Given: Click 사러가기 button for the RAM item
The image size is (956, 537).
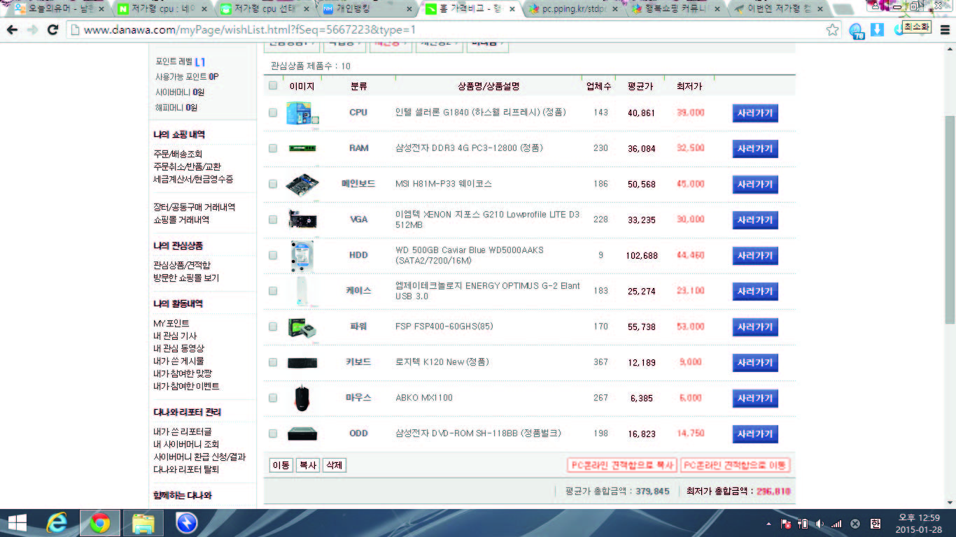Looking at the screenshot, I should click(755, 149).
